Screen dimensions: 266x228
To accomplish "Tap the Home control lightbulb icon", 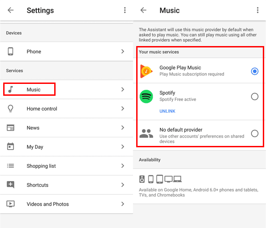I will coord(10,109).
